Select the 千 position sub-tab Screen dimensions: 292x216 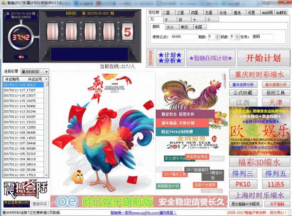(x=170, y=20)
